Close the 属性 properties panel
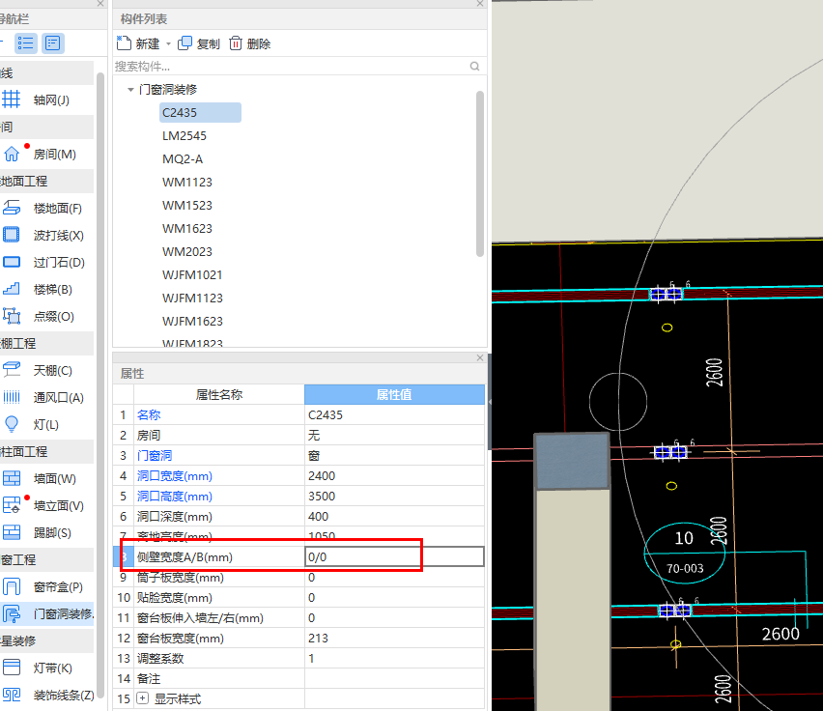Viewport: 823px width, 711px height. tap(480, 357)
